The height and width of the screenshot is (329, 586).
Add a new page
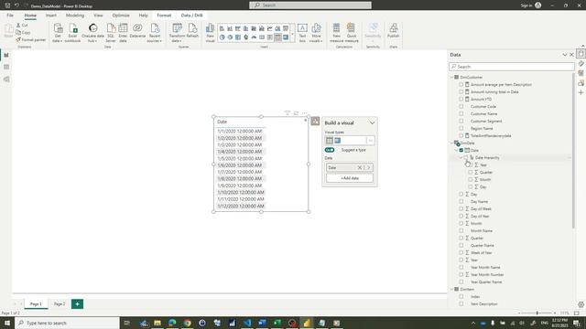(77, 304)
